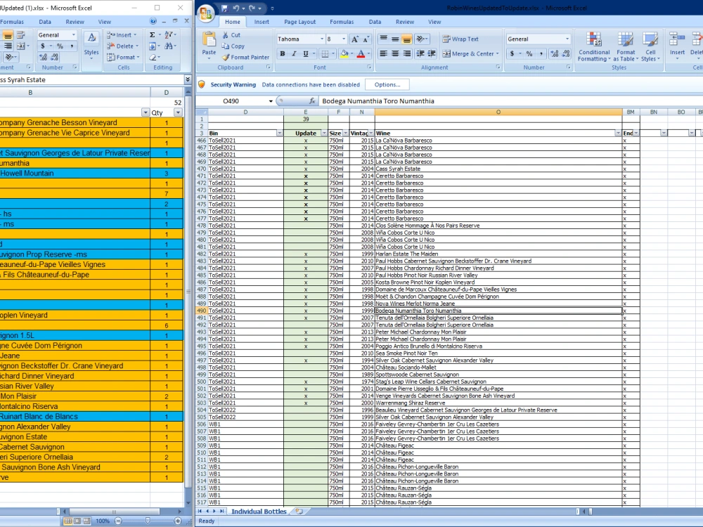
Task: Open the Wine column filter dropdown
Action: point(618,133)
